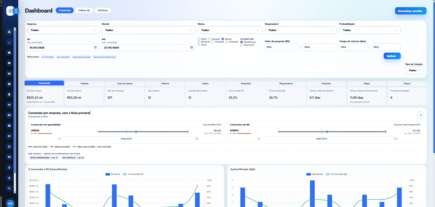This screenshot has height=207, width=435.
Task: Go to the home icon in sidebar
Action: [9, 43]
